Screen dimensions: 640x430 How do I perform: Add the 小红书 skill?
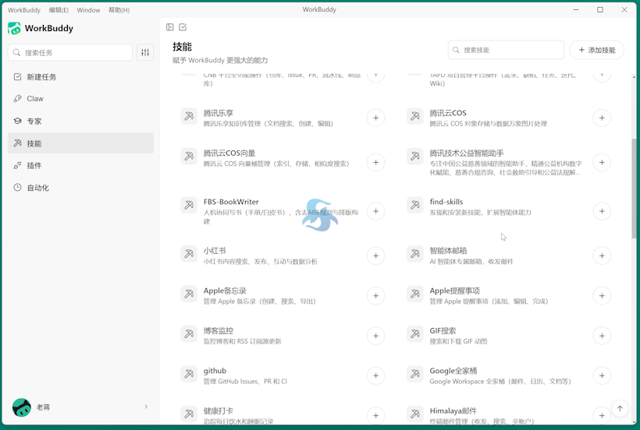(375, 256)
